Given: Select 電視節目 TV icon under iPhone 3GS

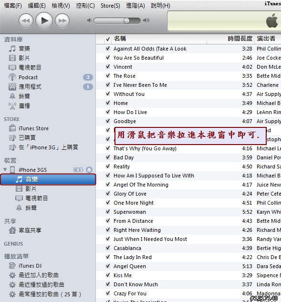Looking at the screenshot, I should coord(19,198).
